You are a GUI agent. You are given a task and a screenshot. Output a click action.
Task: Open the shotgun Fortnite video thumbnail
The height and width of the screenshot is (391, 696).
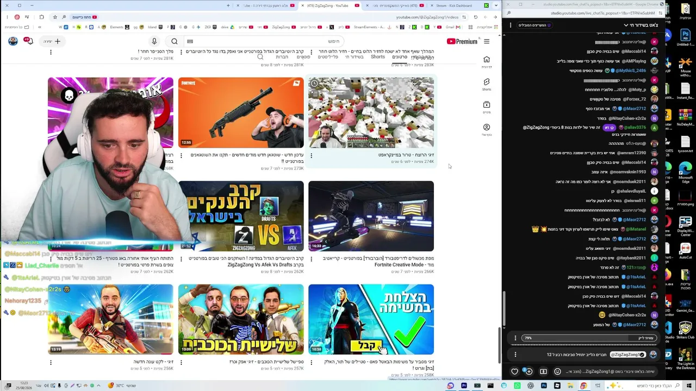241,112
